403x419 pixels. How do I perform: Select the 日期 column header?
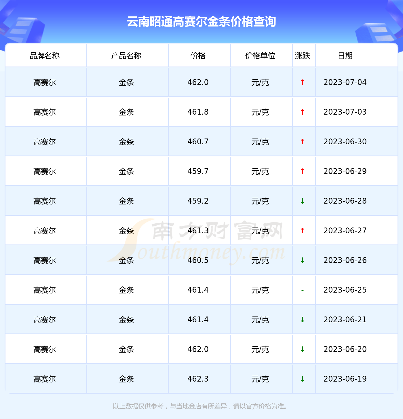(x=345, y=56)
